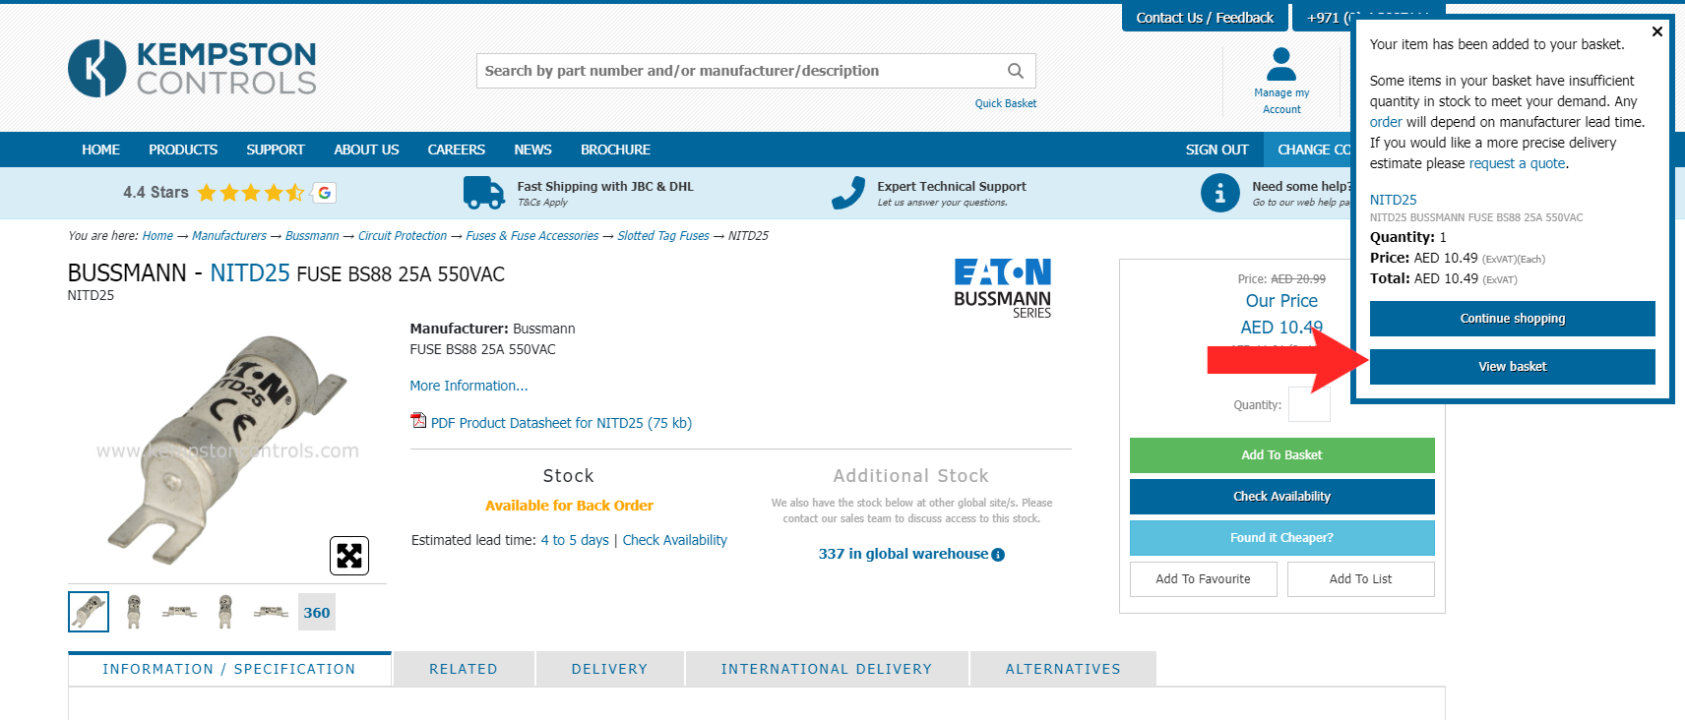This screenshot has height=720, width=1685.
Task: Select the fifth fuse thumbnail
Action: (271, 612)
